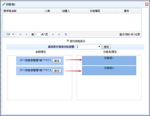The height and width of the screenshot is (116, 150).
Task: Sort by 教学班名称 column header
Action: 10,11
